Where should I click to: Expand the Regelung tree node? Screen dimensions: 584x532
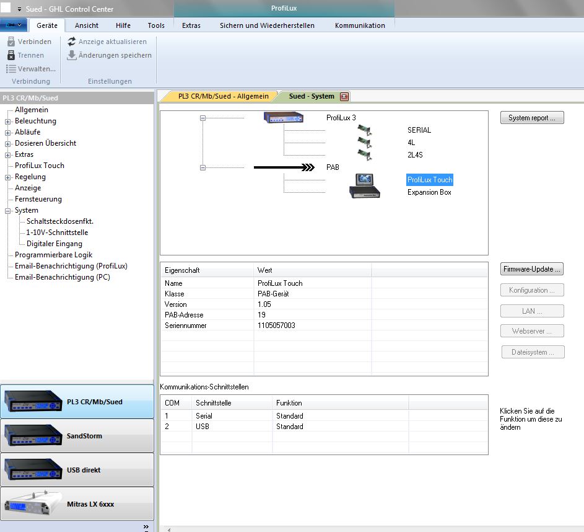pos(8,177)
